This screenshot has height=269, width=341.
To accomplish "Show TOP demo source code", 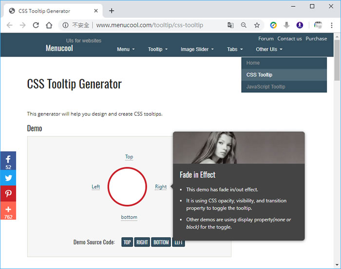I will coord(127,242).
